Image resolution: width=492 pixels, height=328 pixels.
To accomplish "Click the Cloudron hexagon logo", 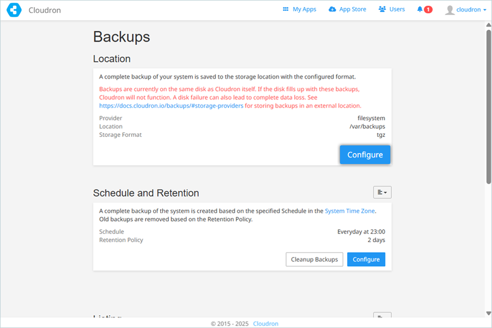I will tap(14, 10).
